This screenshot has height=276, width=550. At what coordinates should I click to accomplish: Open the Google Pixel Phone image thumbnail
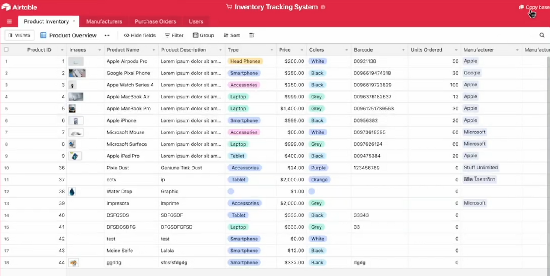[x=77, y=73]
